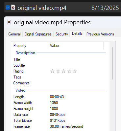
Task: Switch to the Security tab
Action: 62,34
